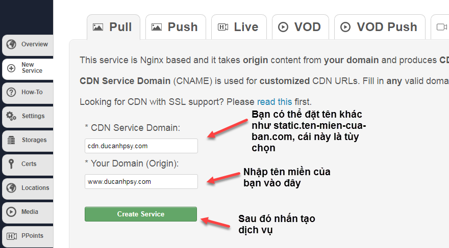Click the New Service plus icon
The image size is (449, 248).
coord(11,68)
